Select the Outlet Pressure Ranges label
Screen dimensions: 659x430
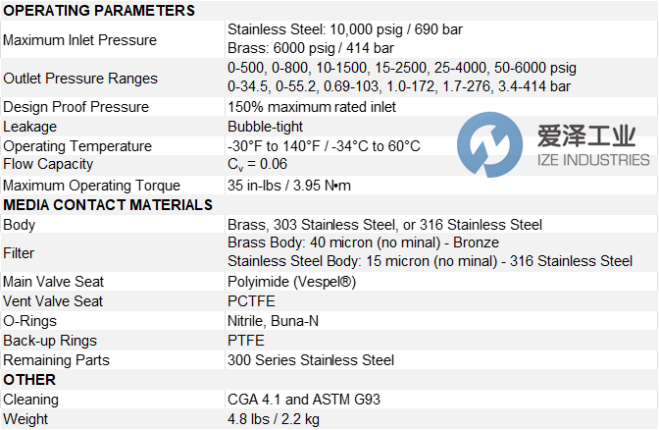(x=79, y=78)
